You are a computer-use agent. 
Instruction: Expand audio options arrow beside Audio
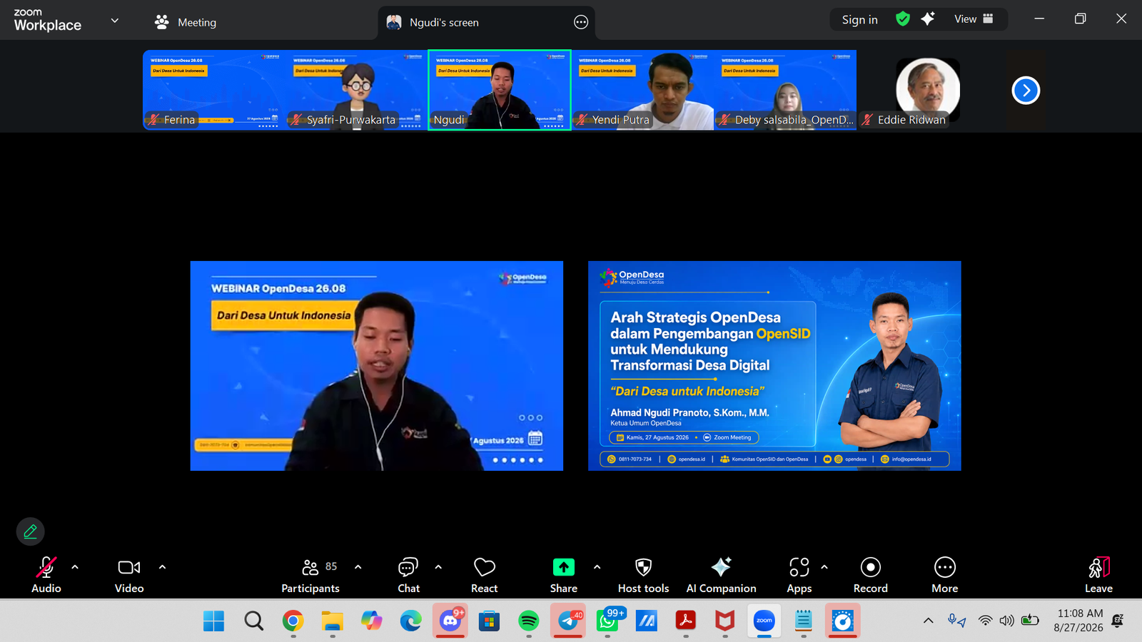click(x=75, y=567)
